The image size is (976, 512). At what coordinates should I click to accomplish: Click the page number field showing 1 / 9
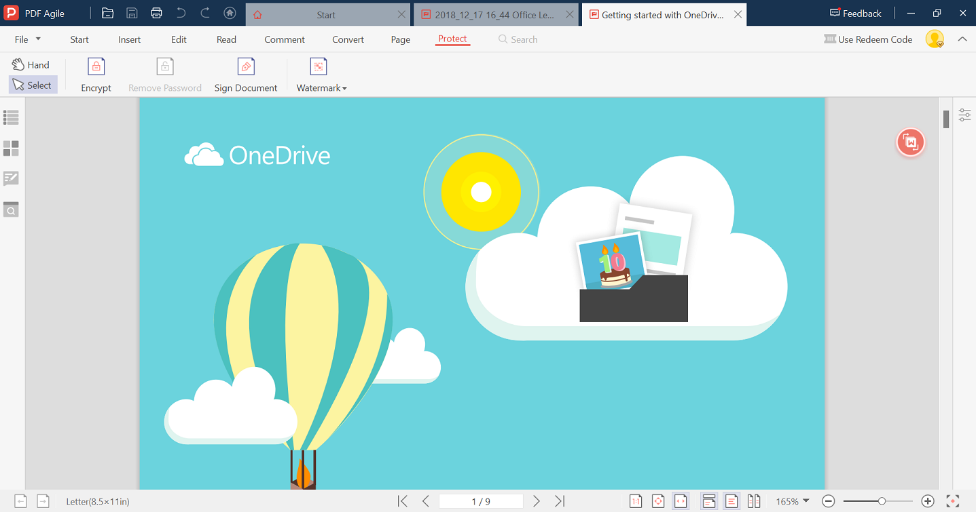pyautogui.click(x=481, y=501)
